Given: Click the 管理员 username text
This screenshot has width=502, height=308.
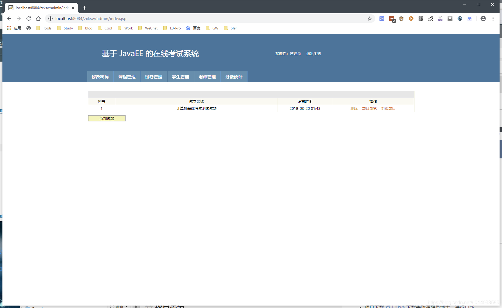Looking at the screenshot, I should click(295, 54).
